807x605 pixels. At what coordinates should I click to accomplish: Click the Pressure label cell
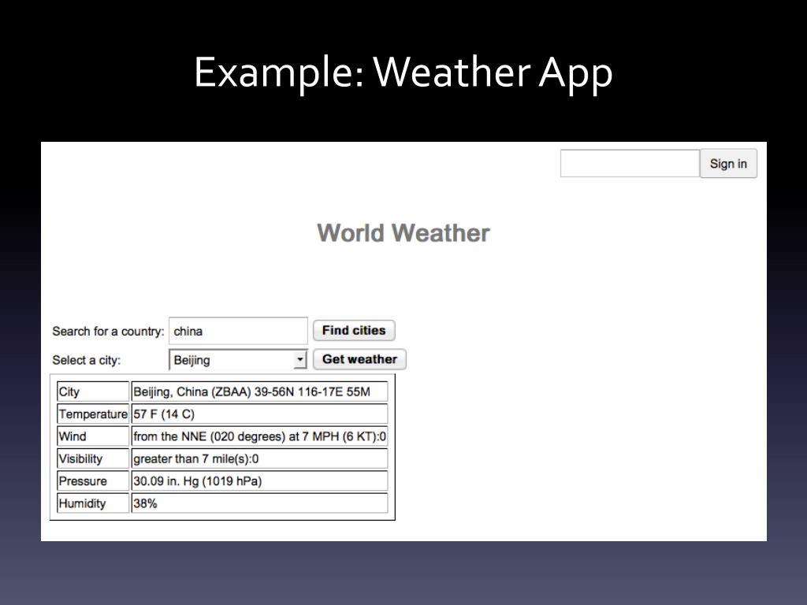93,481
